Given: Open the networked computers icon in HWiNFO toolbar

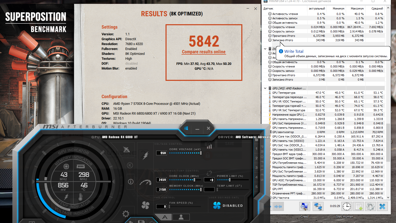Looking at the screenshot, I should [x=318, y=207].
